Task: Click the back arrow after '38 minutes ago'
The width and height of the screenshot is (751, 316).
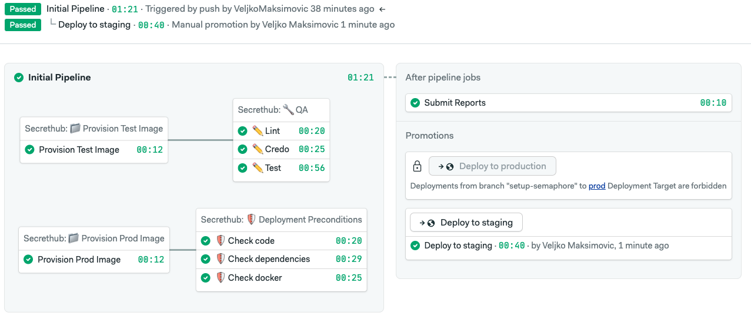Action: click(382, 9)
